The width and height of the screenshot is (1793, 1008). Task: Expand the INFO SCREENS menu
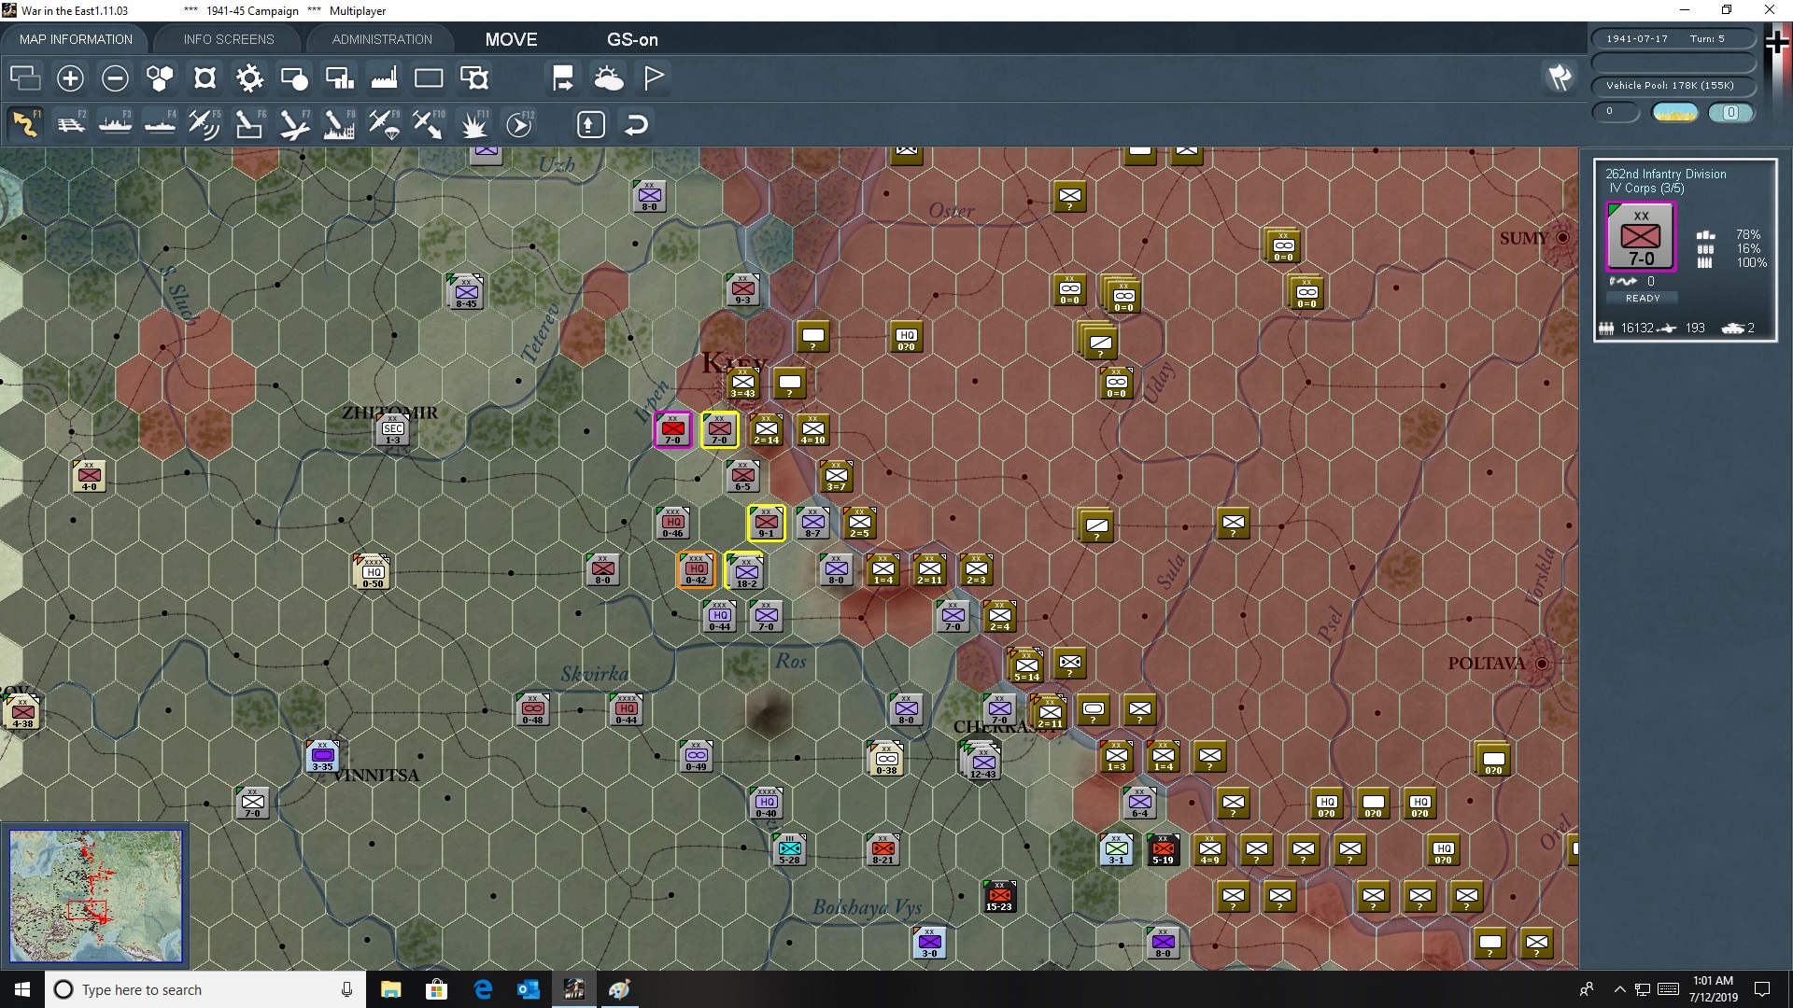coord(227,39)
